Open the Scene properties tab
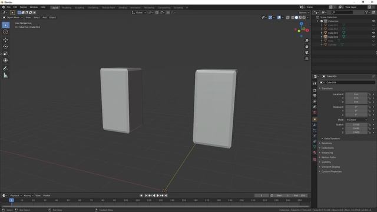This screenshot has height=212, width=377. (x=315, y=107)
